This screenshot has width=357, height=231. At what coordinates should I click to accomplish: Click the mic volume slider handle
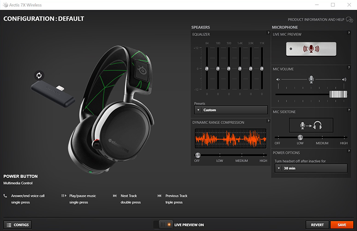click(338, 94)
